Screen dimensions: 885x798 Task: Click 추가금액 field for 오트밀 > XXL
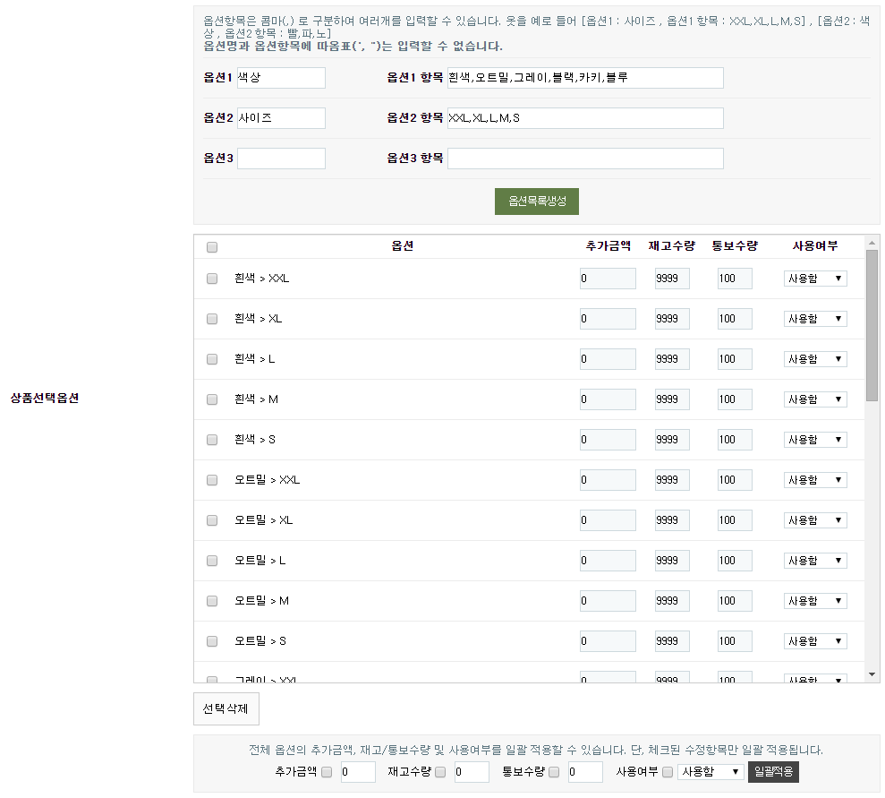point(608,480)
